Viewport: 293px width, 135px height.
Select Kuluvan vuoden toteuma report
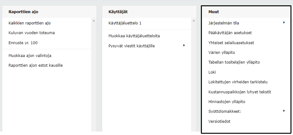(x=32, y=33)
